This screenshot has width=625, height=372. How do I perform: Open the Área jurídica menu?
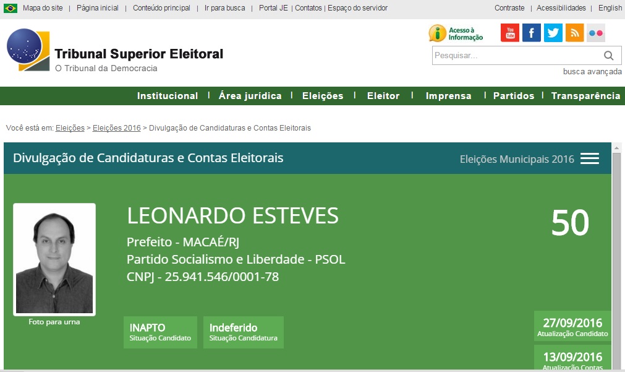point(250,96)
